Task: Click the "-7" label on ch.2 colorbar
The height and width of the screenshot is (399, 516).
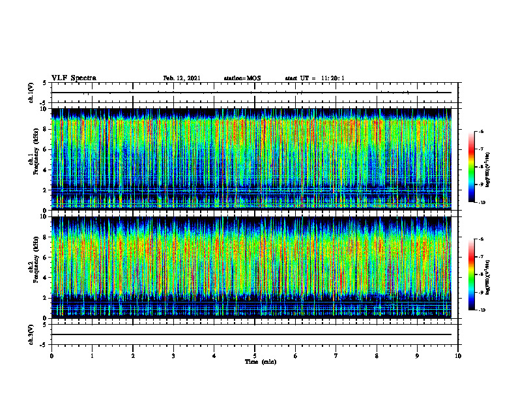Action: point(481,257)
